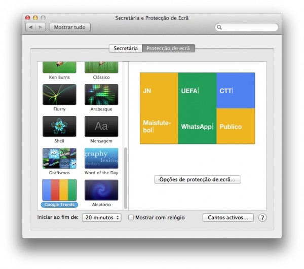The width and height of the screenshot is (304, 269).
Task: Choose the Aleatório screen saver
Action: point(101,190)
